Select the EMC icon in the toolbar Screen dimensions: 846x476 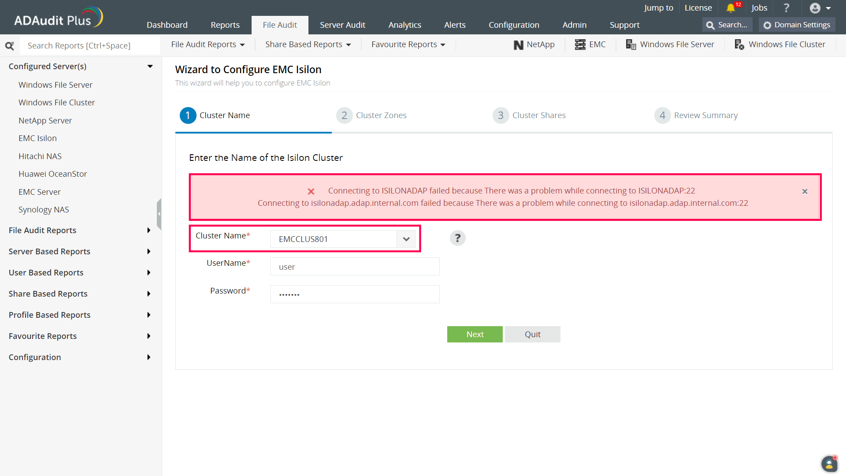click(590, 44)
